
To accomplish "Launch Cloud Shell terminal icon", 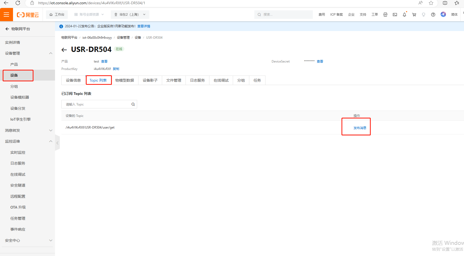I will 395,15.
